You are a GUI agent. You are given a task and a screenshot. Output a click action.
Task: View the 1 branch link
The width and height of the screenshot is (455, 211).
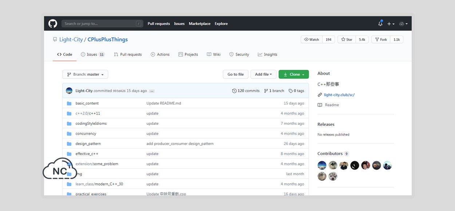click(274, 91)
